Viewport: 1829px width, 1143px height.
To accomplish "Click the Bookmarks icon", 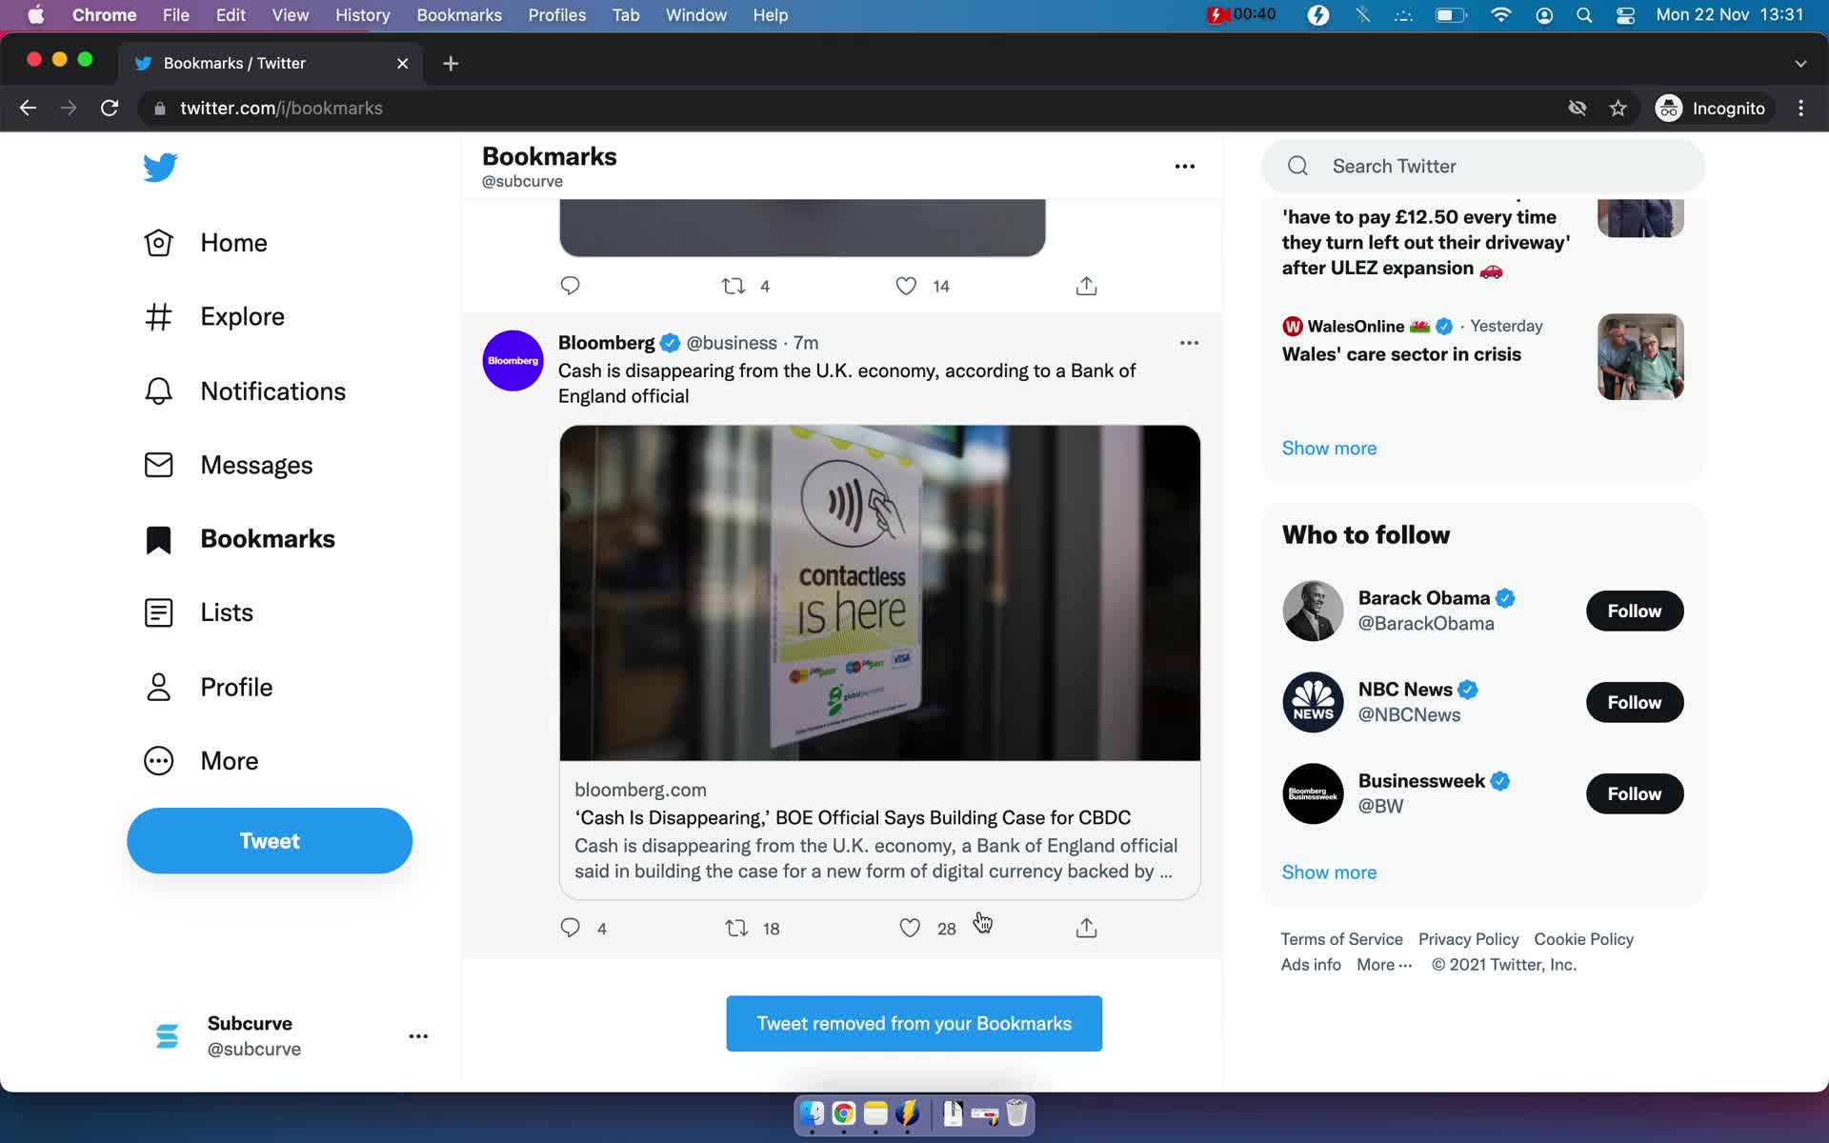I will [156, 537].
